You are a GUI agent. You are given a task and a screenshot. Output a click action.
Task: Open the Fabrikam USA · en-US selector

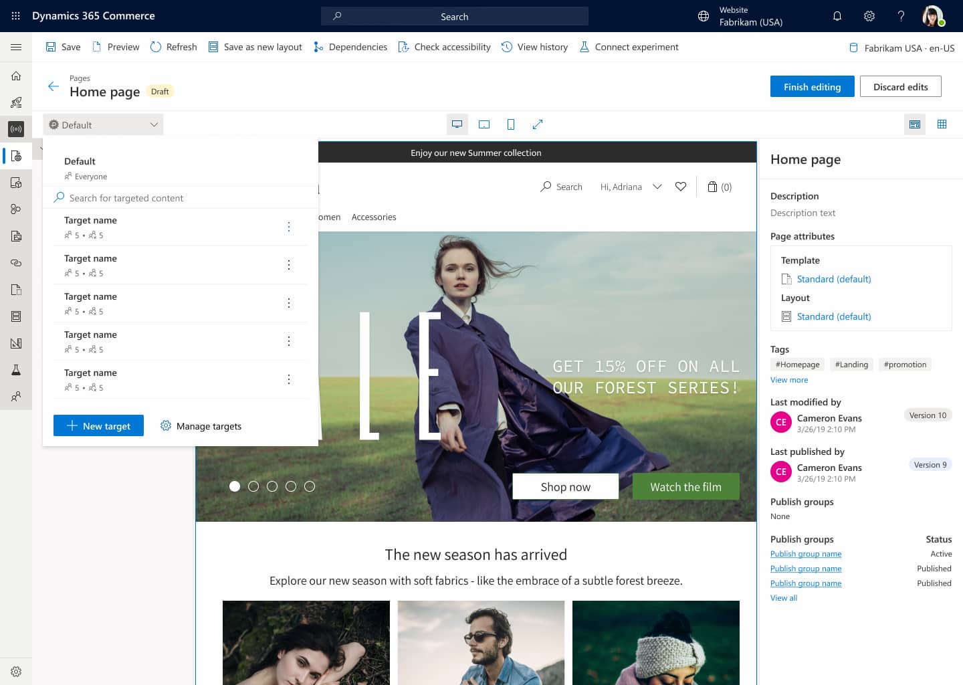click(x=901, y=47)
